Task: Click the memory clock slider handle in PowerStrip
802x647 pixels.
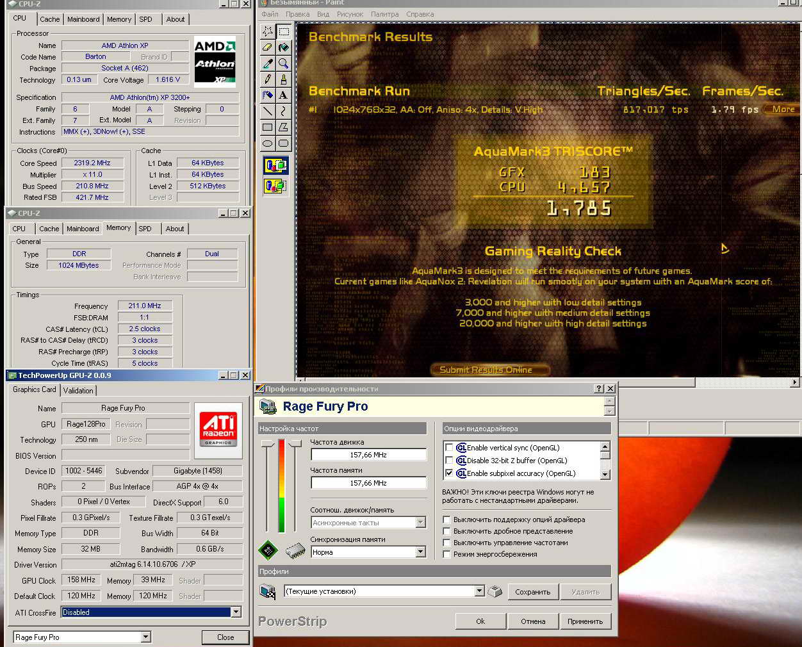Action: [x=295, y=444]
